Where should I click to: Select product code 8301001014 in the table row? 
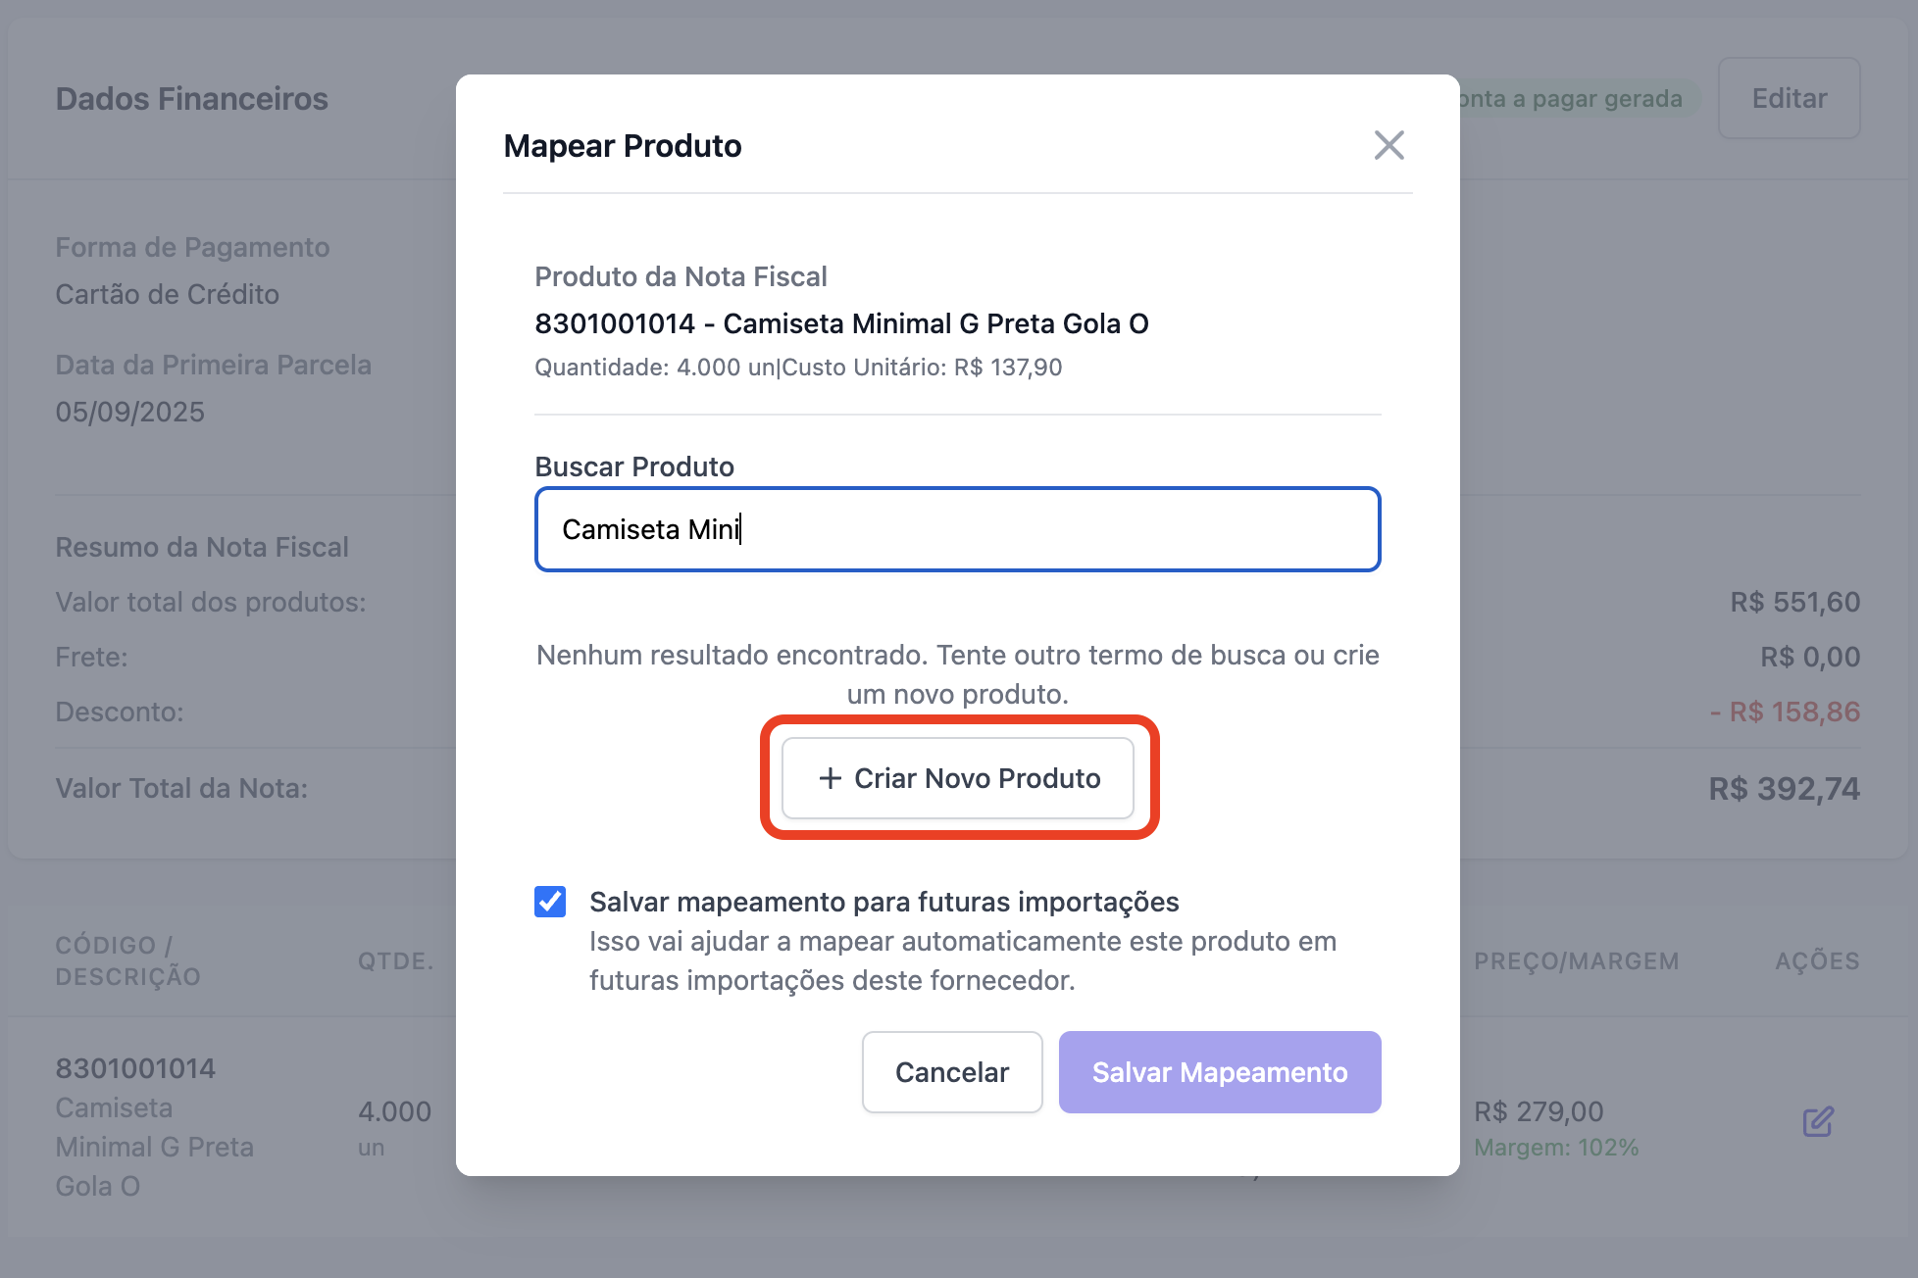pyautogui.click(x=135, y=1068)
